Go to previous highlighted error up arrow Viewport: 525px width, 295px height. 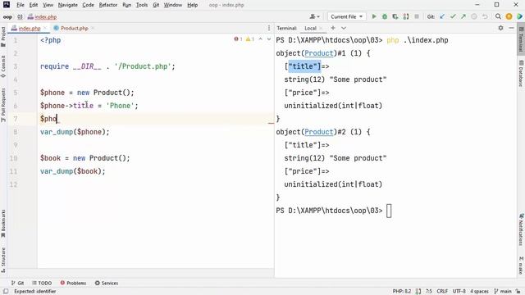click(261, 39)
